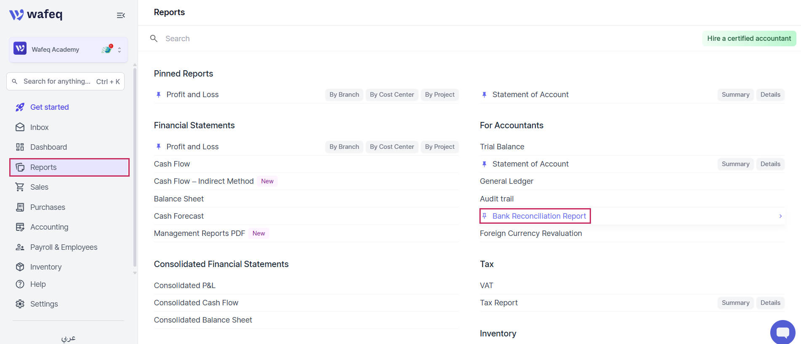This screenshot has width=801, height=344.
Task: Expand the Wafeq Academy organization switcher
Action: click(x=120, y=50)
